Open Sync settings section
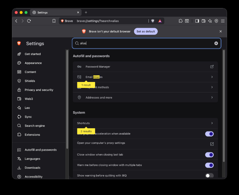The width and height of the screenshot is (239, 195). pos(28,117)
